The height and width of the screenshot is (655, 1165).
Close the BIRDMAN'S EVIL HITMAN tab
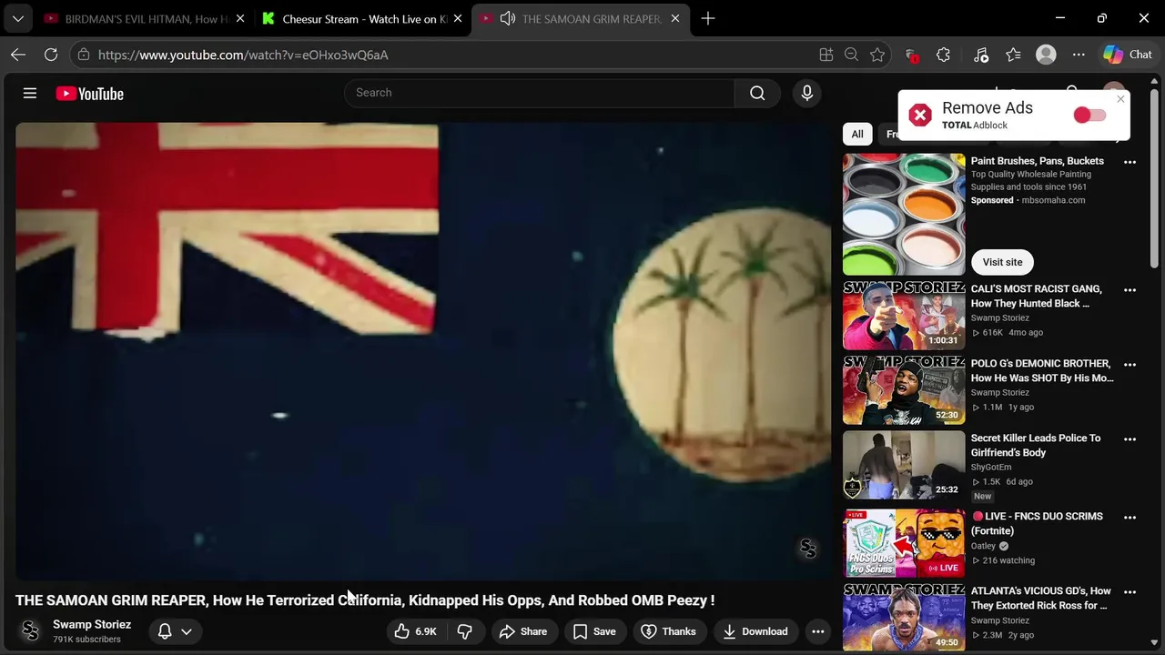coord(238,19)
